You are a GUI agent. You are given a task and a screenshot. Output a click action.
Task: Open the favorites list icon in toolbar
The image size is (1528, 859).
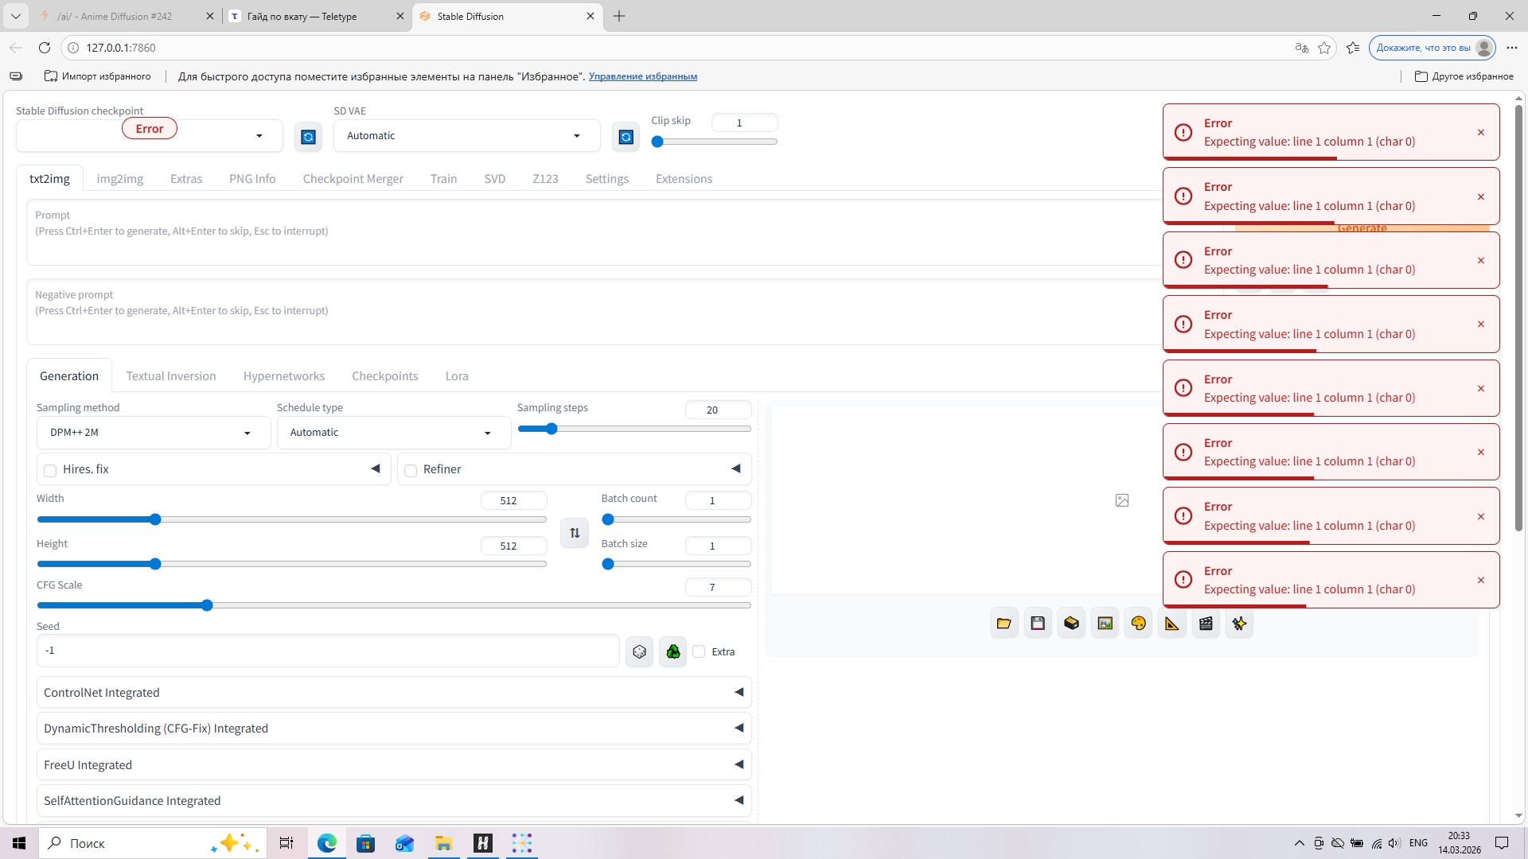click(1353, 48)
